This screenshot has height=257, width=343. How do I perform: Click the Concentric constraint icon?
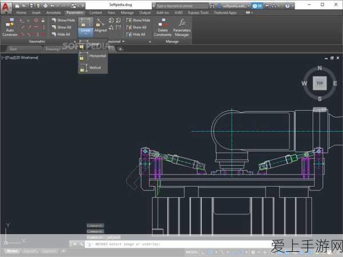[x=36, y=21]
